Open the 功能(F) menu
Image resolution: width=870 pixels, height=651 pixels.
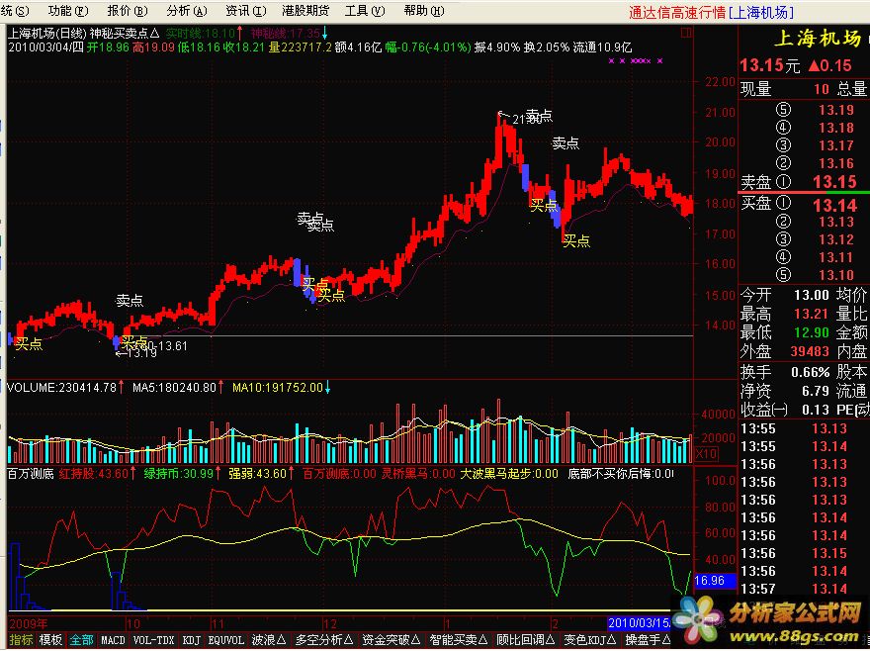point(68,11)
